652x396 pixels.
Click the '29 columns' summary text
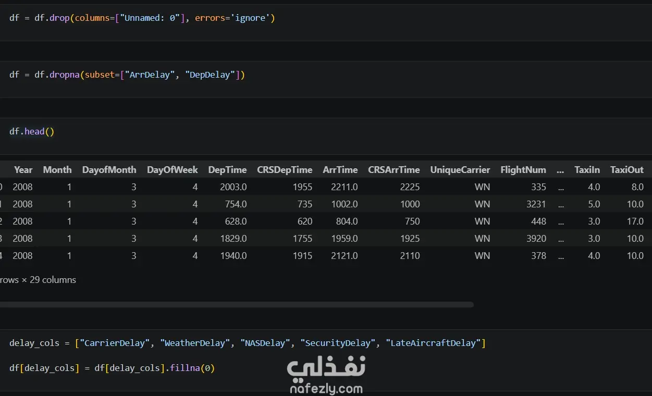(53, 280)
